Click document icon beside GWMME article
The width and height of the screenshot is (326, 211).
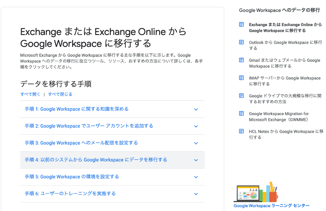(x=241, y=113)
